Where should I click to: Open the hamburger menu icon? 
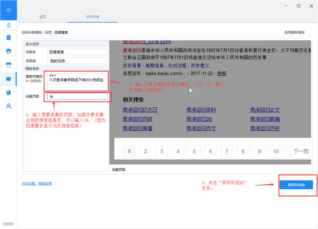tap(8, 10)
